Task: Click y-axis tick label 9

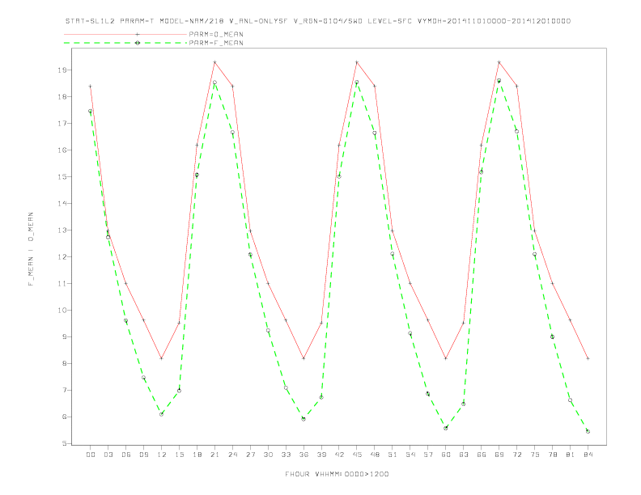Action: [64, 337]
